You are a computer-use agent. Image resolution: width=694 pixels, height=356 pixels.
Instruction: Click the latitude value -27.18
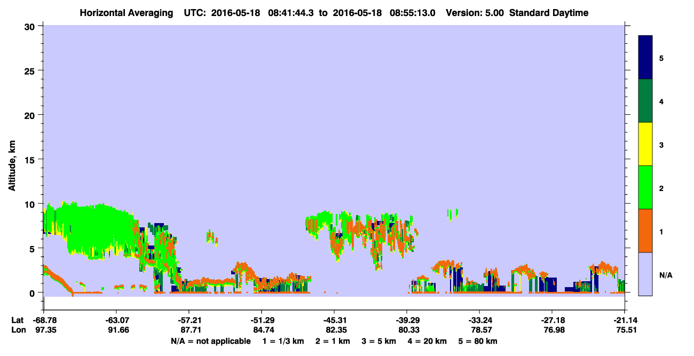coord(552,320)
